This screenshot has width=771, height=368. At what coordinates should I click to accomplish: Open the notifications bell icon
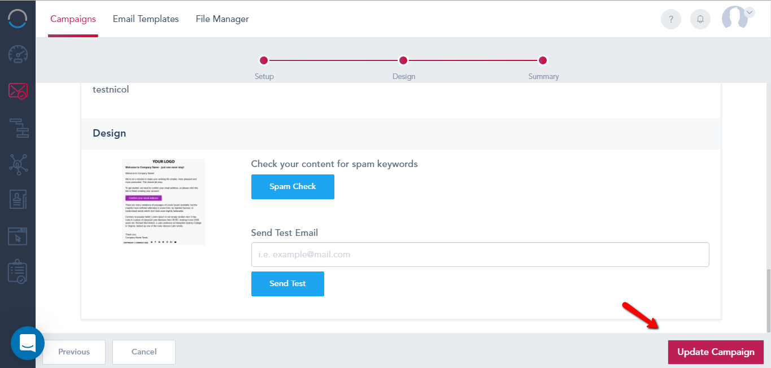pyautogui.click(x=700, y=19)
